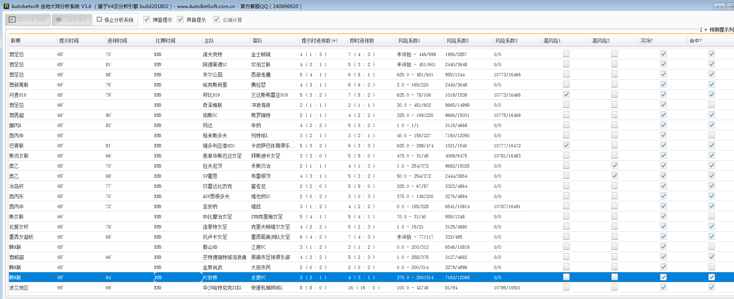The height and width of the screenshot is (299, 734).
Task: Click the 提示时间 column header
Action: click(69, 41)
